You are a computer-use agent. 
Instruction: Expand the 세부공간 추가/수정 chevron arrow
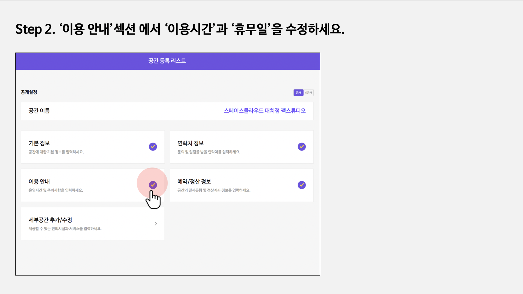click(x=156, y=223)
